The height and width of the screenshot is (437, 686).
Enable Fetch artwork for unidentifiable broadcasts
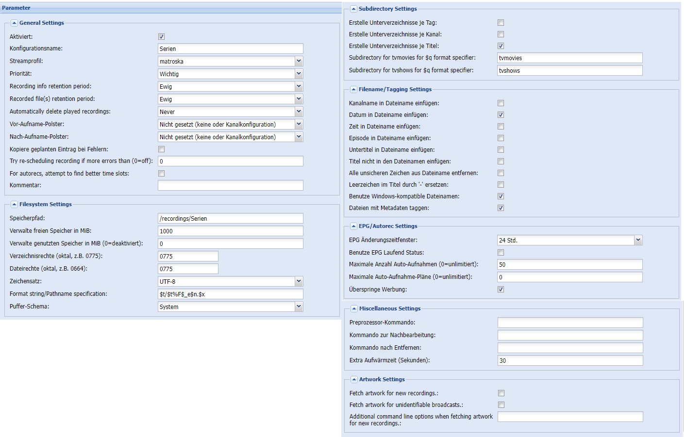pos(501,405)
